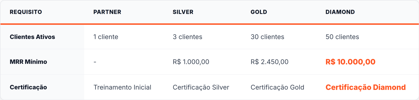Click the '30 clientes' Gold cell
419x100 pixels.
coord(267,37)
